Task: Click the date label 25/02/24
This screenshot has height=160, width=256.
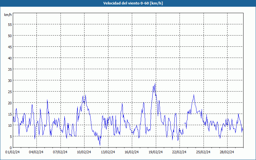Action: click(x=203, y=152)
